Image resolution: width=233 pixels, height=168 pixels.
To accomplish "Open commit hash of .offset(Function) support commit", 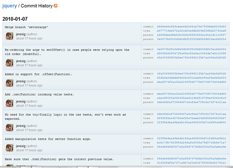I will coord(191,74).
